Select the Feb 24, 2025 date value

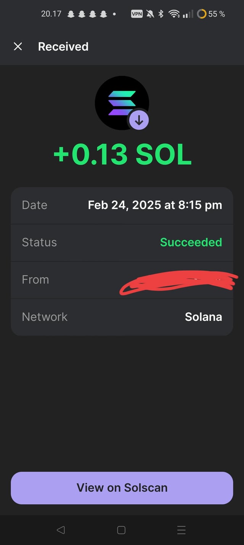click(x=155, y=205)
